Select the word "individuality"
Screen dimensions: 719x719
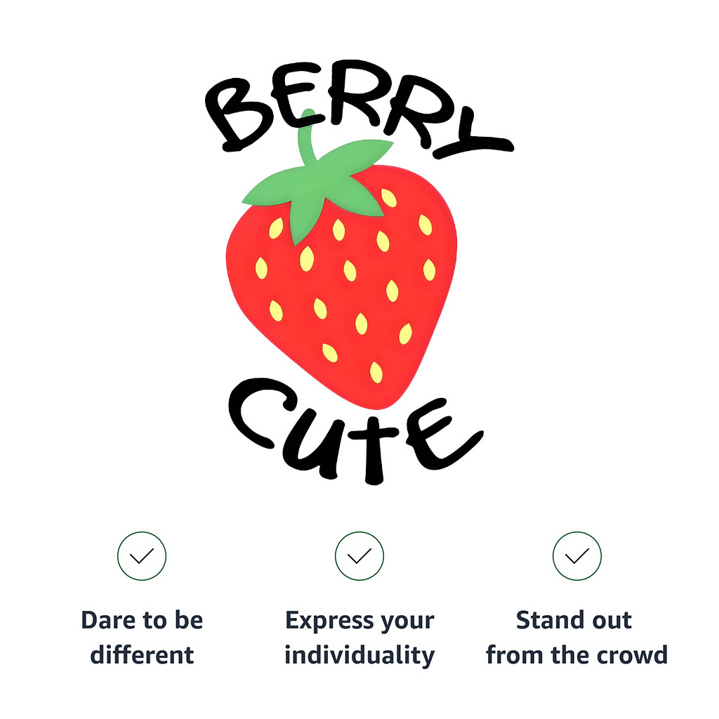359,656
